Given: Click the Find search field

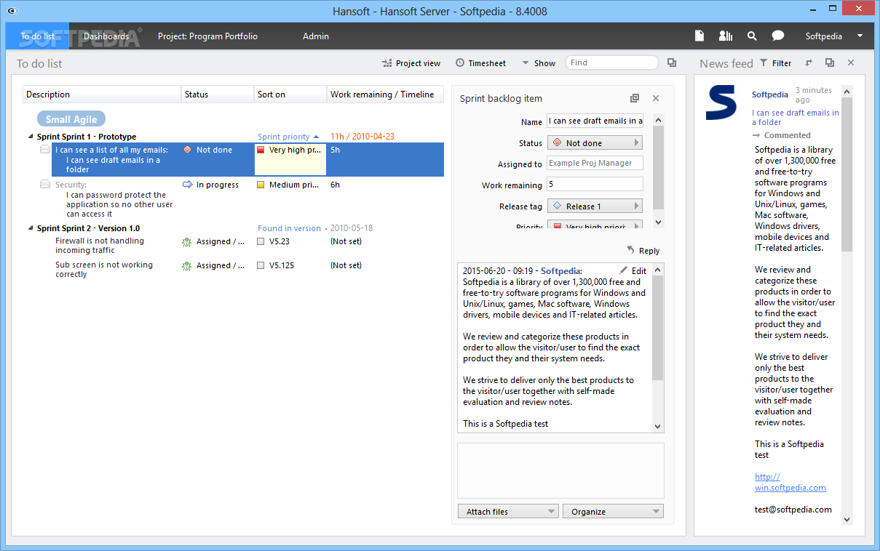Looking at the screenshot, I should click(611, 63).
